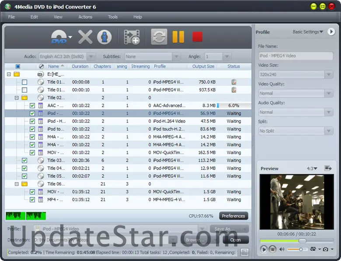Uncheck the Title 05 checkbox
Viewport: 341px width, 261px height.
(x=24, y=176)
